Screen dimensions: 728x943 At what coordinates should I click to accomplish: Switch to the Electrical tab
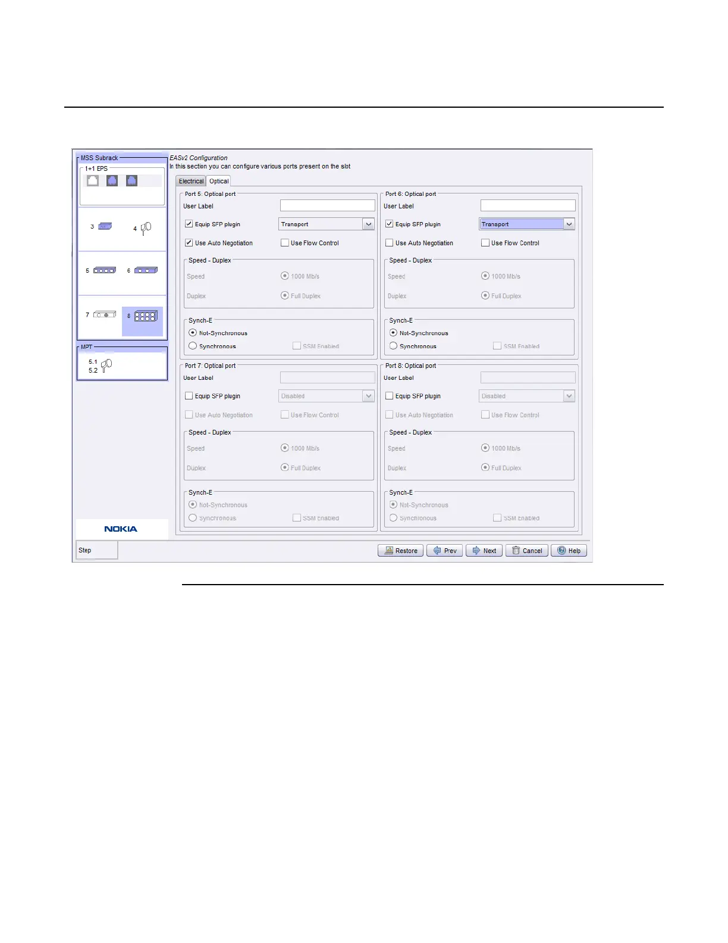coord(191,181)
